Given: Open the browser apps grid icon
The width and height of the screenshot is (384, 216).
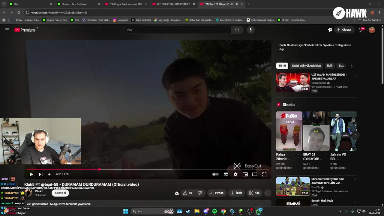Looking at the screenshot, I should coord(4,20).
